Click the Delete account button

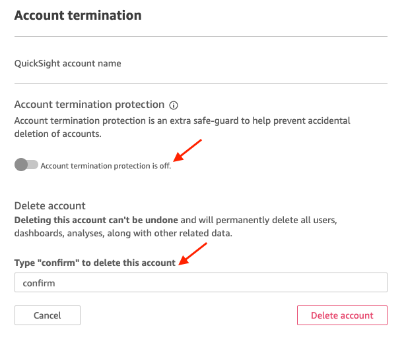[342, 315]
